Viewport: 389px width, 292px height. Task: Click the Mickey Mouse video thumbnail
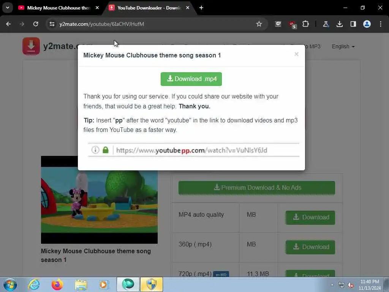(x=99, y=200)
